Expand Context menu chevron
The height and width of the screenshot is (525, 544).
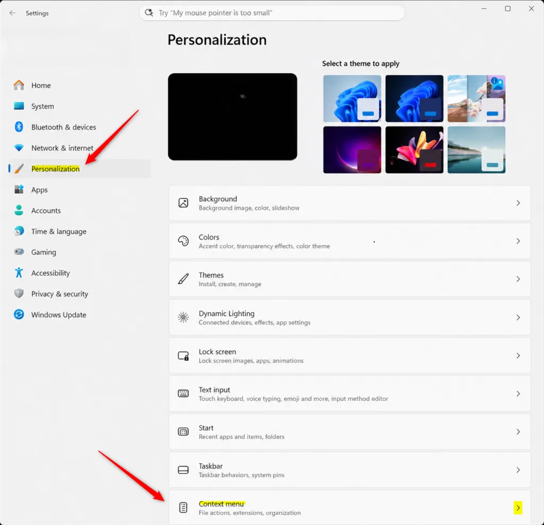pos(518,508)
